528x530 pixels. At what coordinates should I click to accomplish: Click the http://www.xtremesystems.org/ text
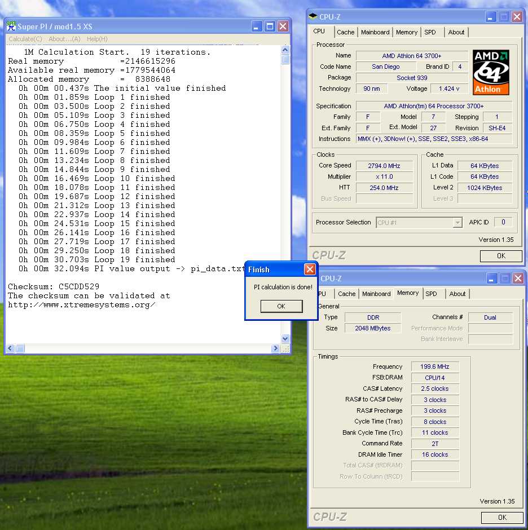82,305
